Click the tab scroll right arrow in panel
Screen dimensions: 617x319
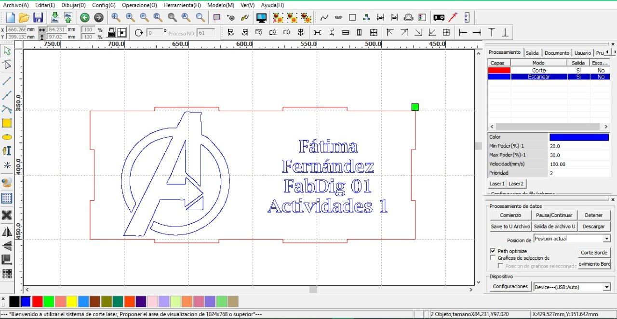(613, 52)
